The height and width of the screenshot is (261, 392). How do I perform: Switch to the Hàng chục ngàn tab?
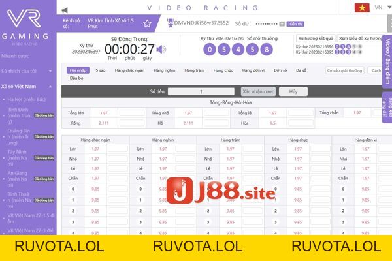[129, 70]
